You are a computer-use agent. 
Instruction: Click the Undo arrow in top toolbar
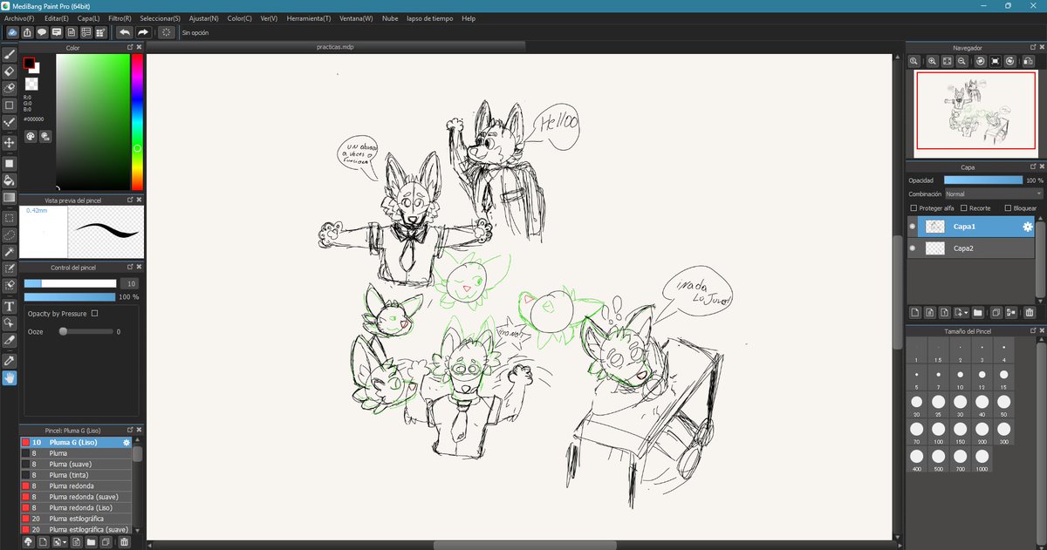124,32
